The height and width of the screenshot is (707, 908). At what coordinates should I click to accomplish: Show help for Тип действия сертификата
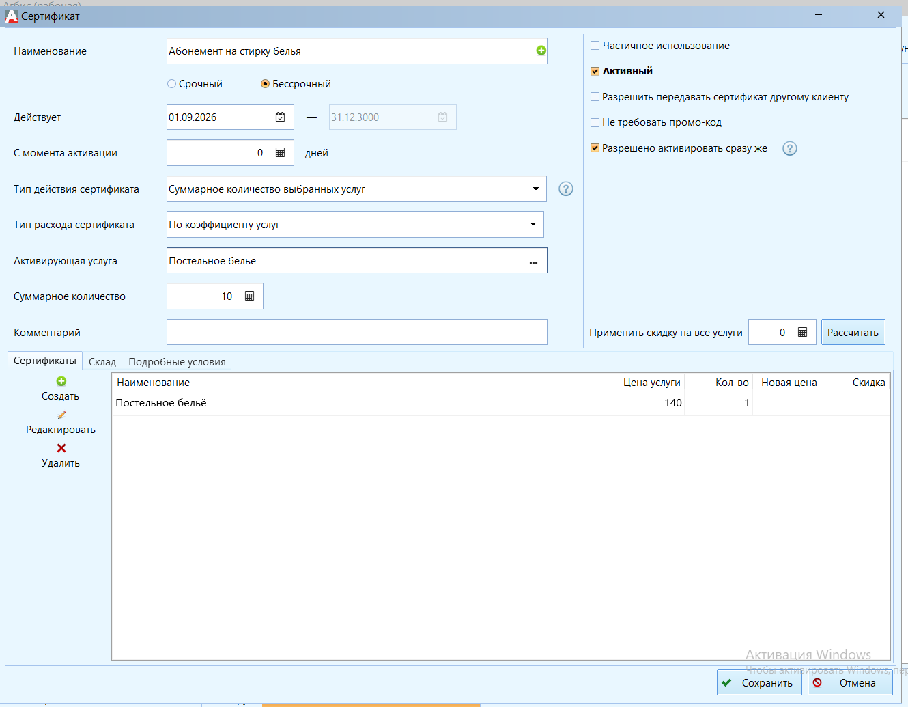pyautogui.click(x=565, y=189)
